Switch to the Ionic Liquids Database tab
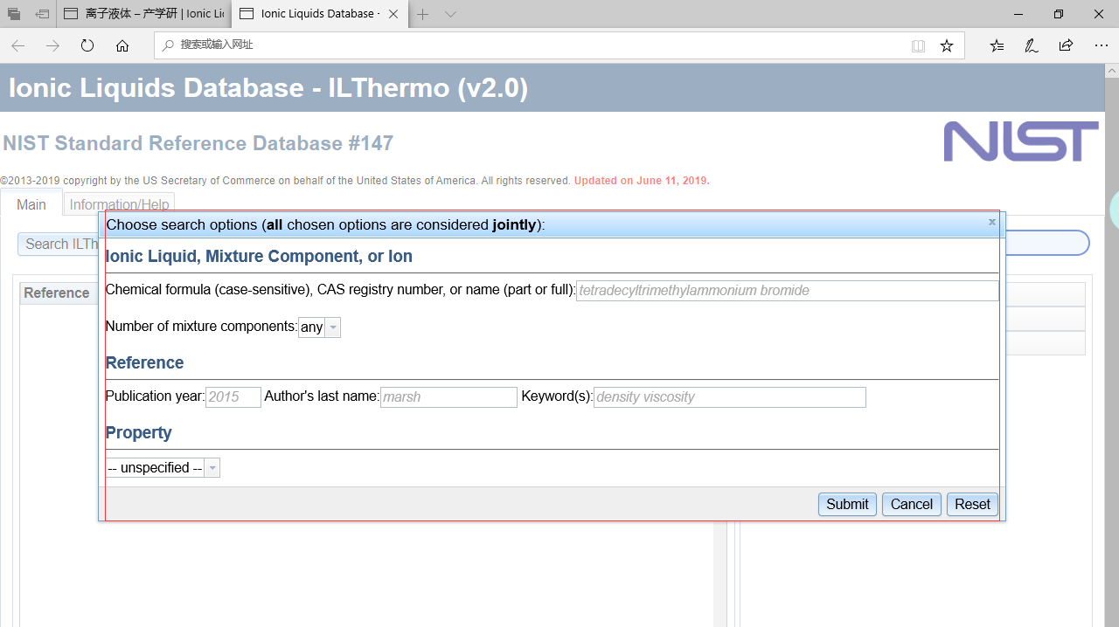1119x627 pixels. pyautogui.click(x=318, y=14)
